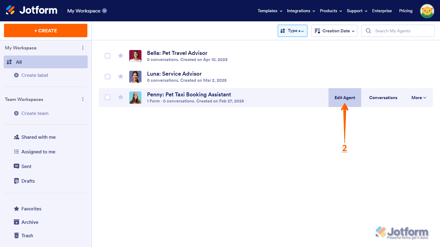Click the Bella agent avatar thumbnail
The width and height of the screenshot is (440, 247).
[x=135, y=56]
